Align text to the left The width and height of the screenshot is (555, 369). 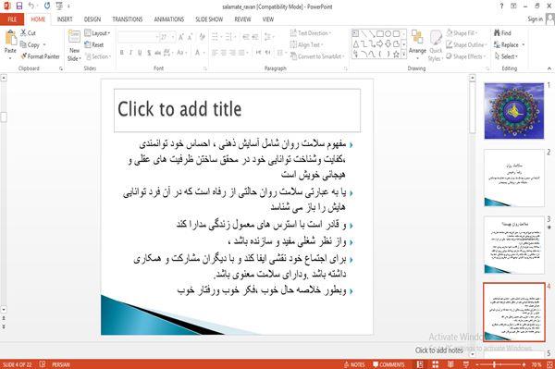point(215,53)
